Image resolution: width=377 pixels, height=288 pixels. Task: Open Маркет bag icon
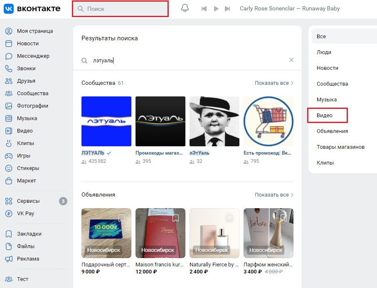click(9, 180)
